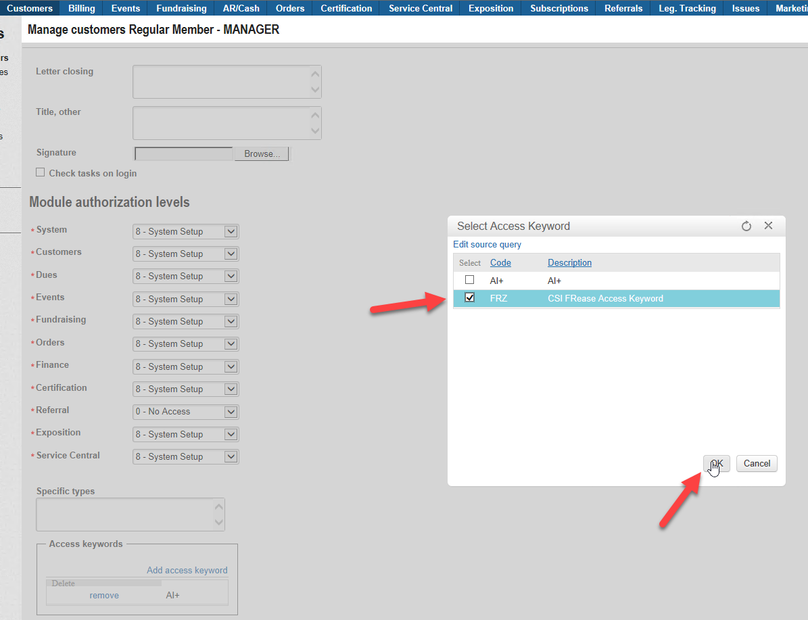Click the Edit source query link
This screenshot has height=620, width=808.
point(487,245)
